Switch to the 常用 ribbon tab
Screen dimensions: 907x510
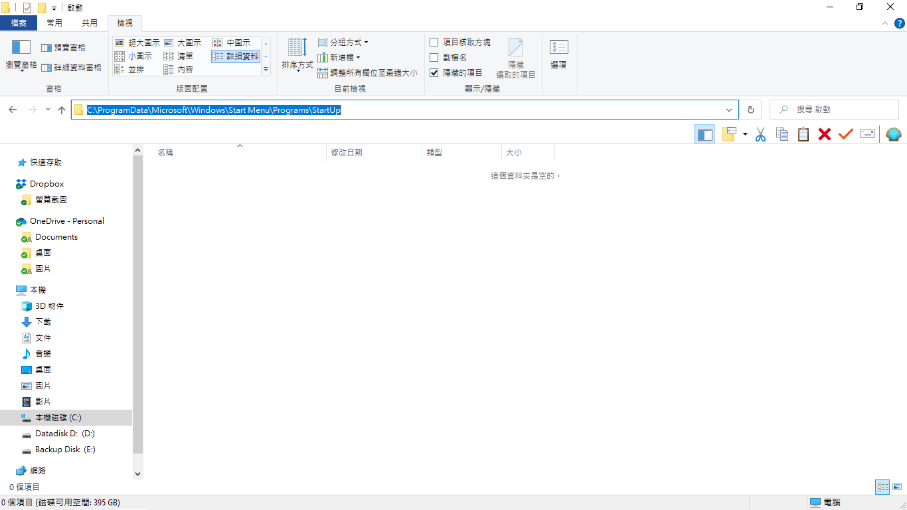coord(54,23)
